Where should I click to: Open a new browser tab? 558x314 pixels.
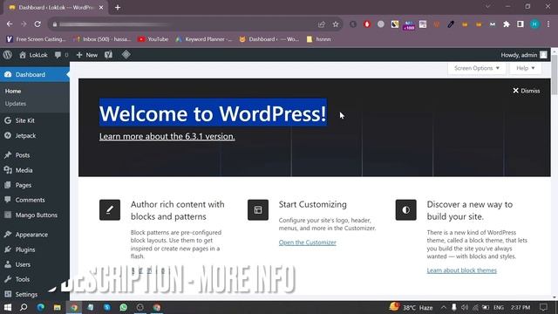[x=118, y=7]
